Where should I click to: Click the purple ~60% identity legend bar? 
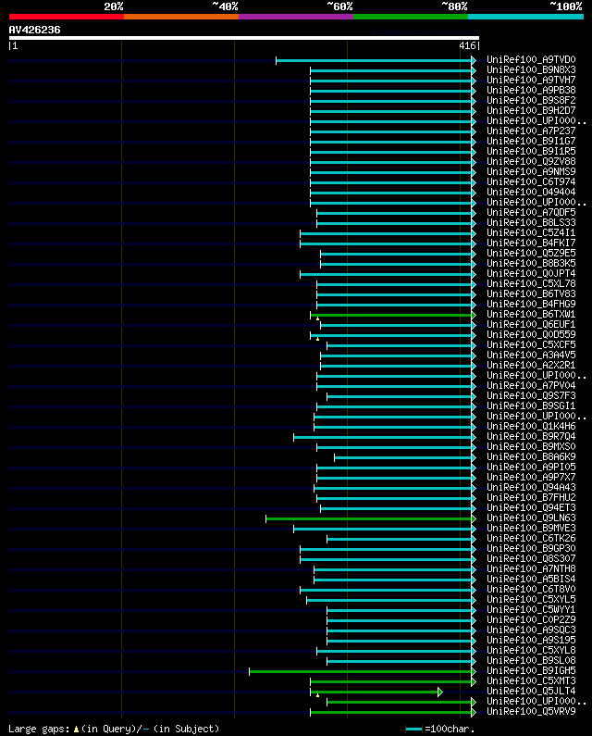point(296,17)
